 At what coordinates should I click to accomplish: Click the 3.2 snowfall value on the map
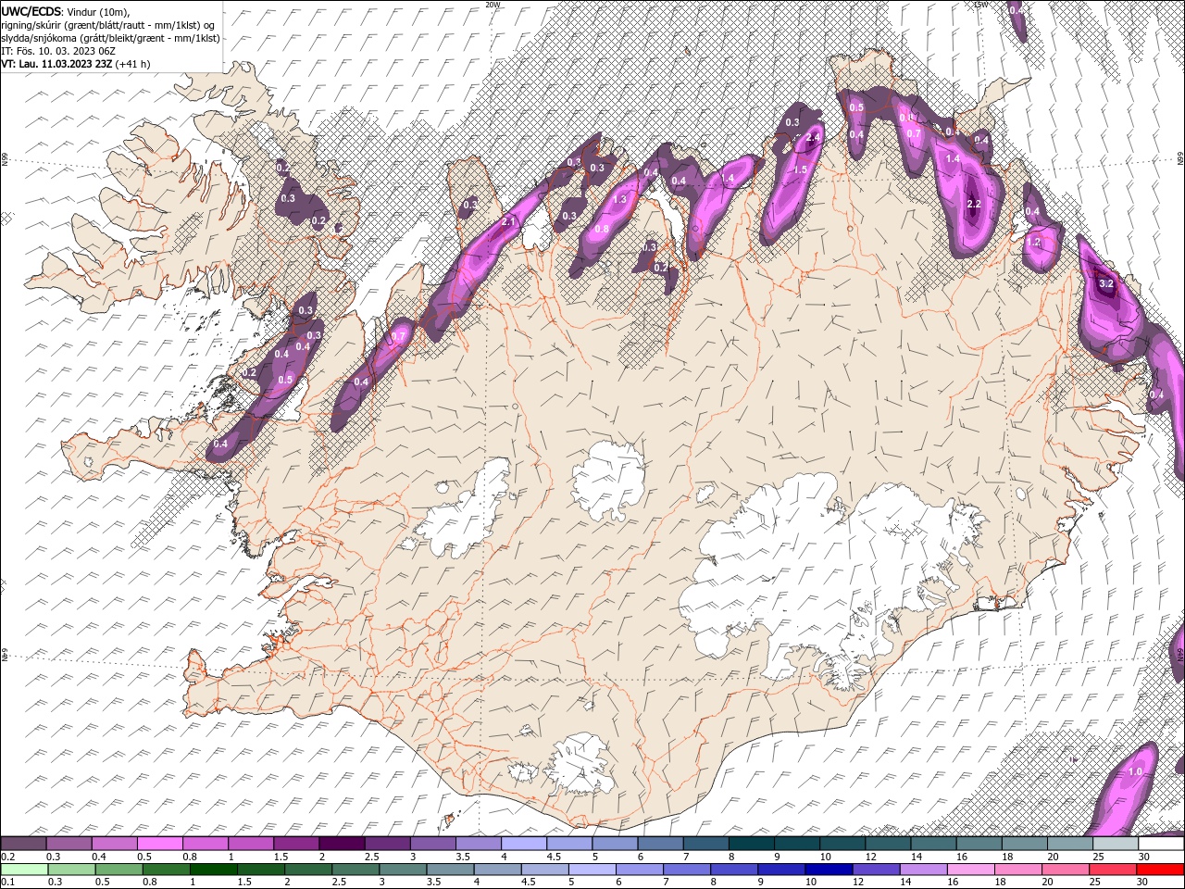[1105, 284]
